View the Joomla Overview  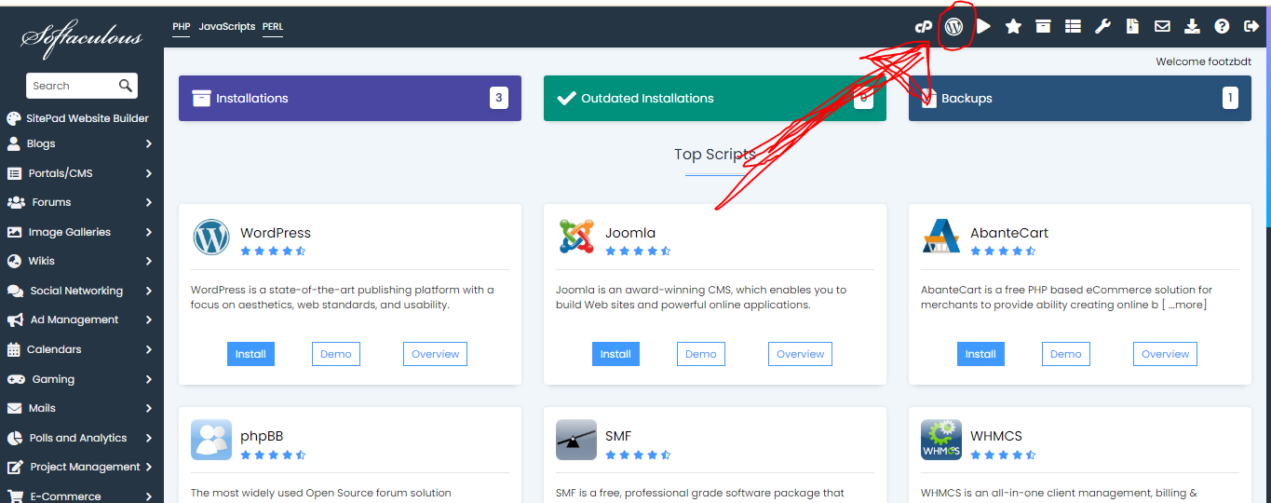click(x=800, y=354)
